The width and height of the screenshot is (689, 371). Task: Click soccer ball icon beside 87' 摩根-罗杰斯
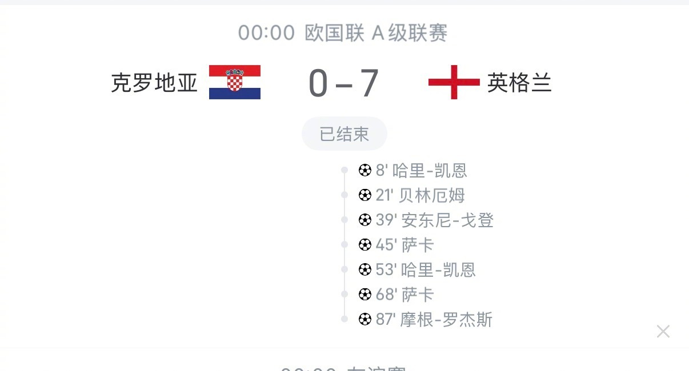coord(364,319)
